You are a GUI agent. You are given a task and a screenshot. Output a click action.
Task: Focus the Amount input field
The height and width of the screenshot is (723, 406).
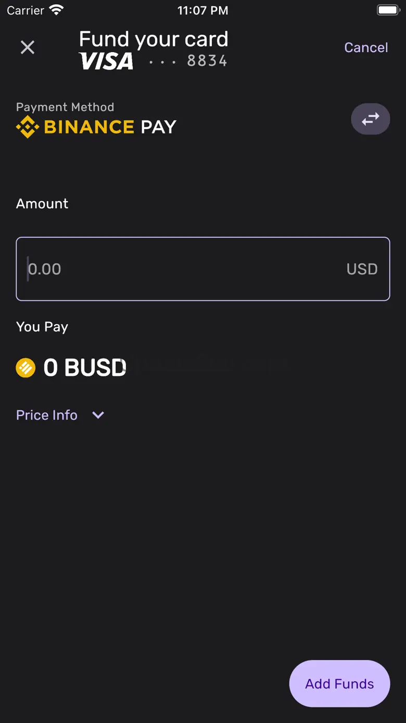click(x=182, y=269)
